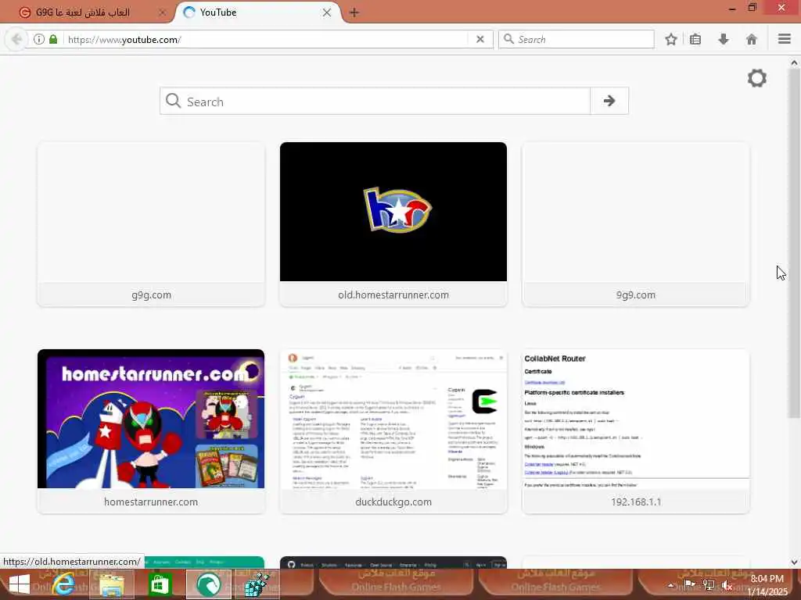Image resolution: width=801 pixels, height=600 pixels.
Task: Open the downloads arrow icon
Action: [x=724, y=39]
